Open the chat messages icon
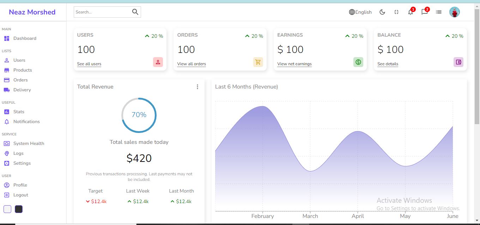This screenshot has height=225, width=480. [424, 12]
